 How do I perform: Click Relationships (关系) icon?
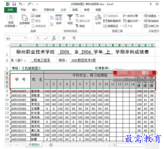[x=125, y=26]
